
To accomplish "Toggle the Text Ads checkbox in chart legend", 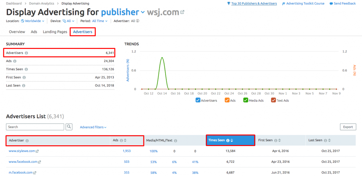I will [x=273, y=100].
